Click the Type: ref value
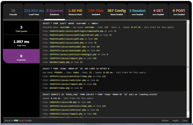193x125 pixels. 106,27
